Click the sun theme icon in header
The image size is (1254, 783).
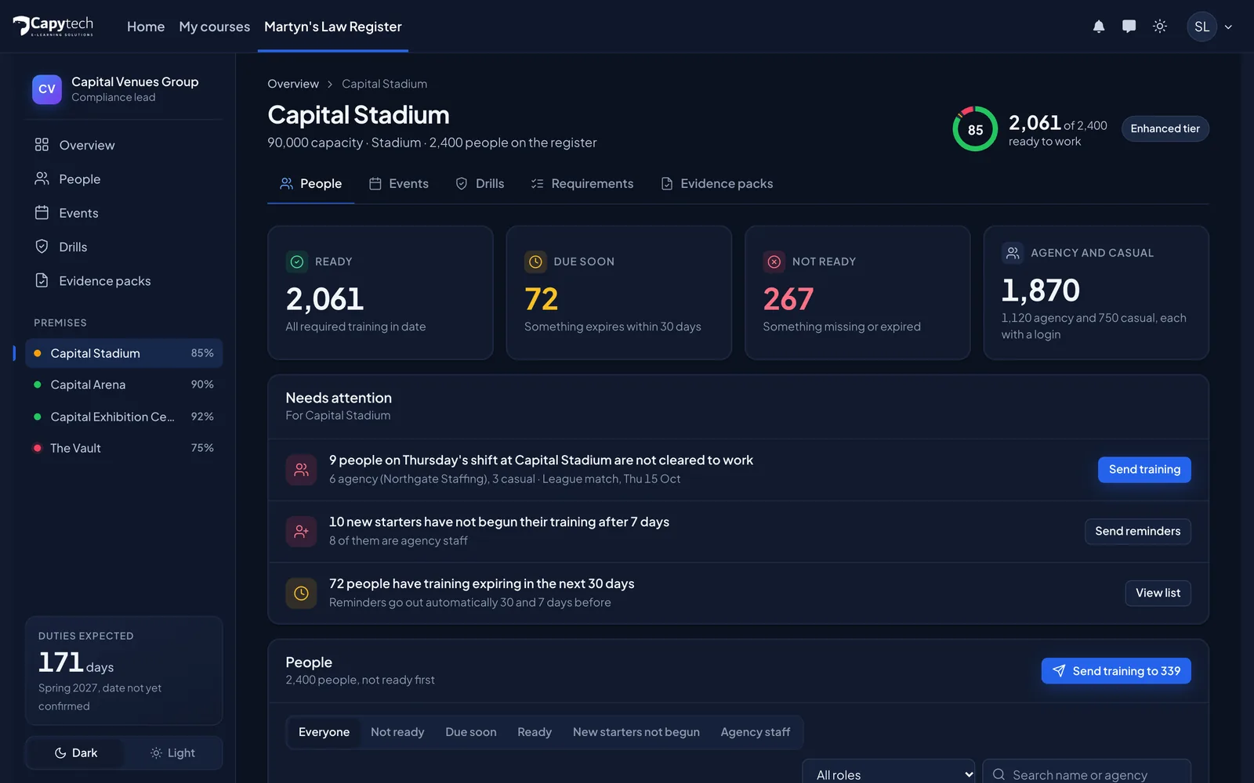coord(1160,27)
